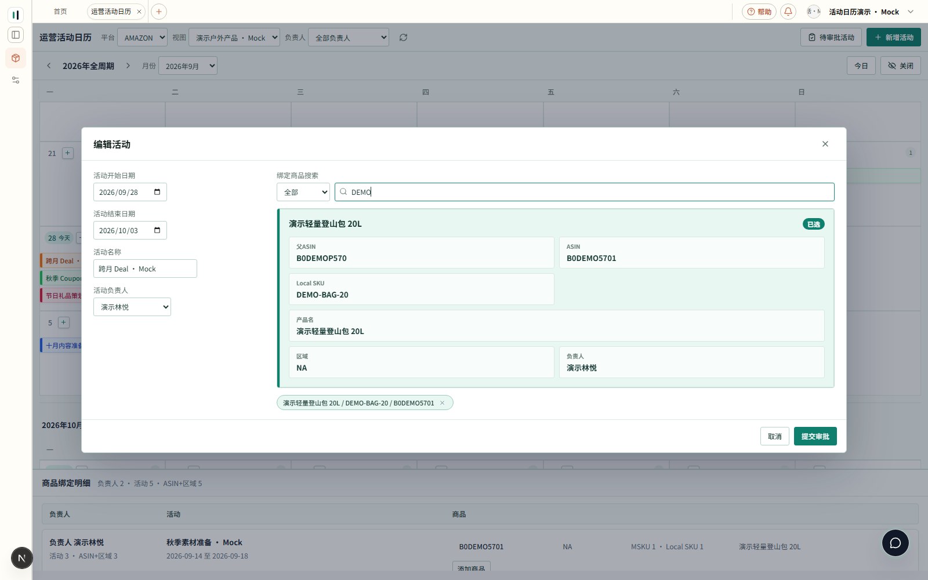This screenshot has height=580, width=928.
Task: Toggle the pause bars icon in sidebar
Action: (16, 14)
